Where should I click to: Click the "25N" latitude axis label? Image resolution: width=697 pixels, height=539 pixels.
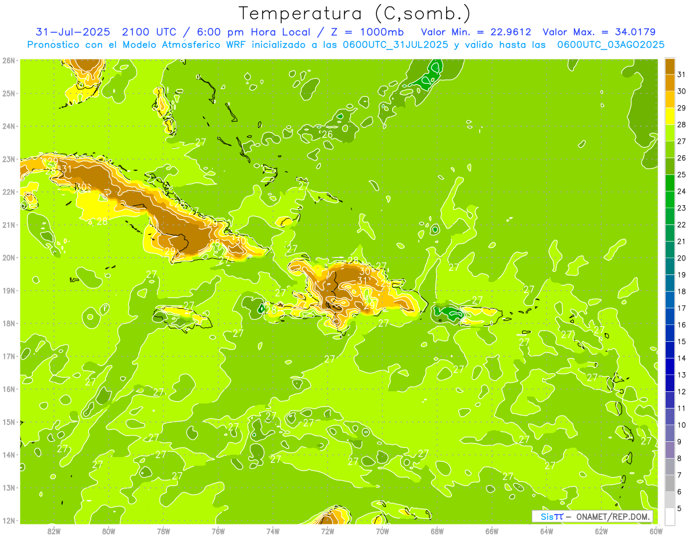tap(8, 93)
